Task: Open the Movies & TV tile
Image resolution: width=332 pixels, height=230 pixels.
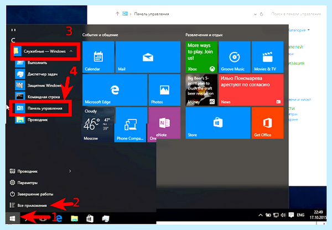Action: 267,57
